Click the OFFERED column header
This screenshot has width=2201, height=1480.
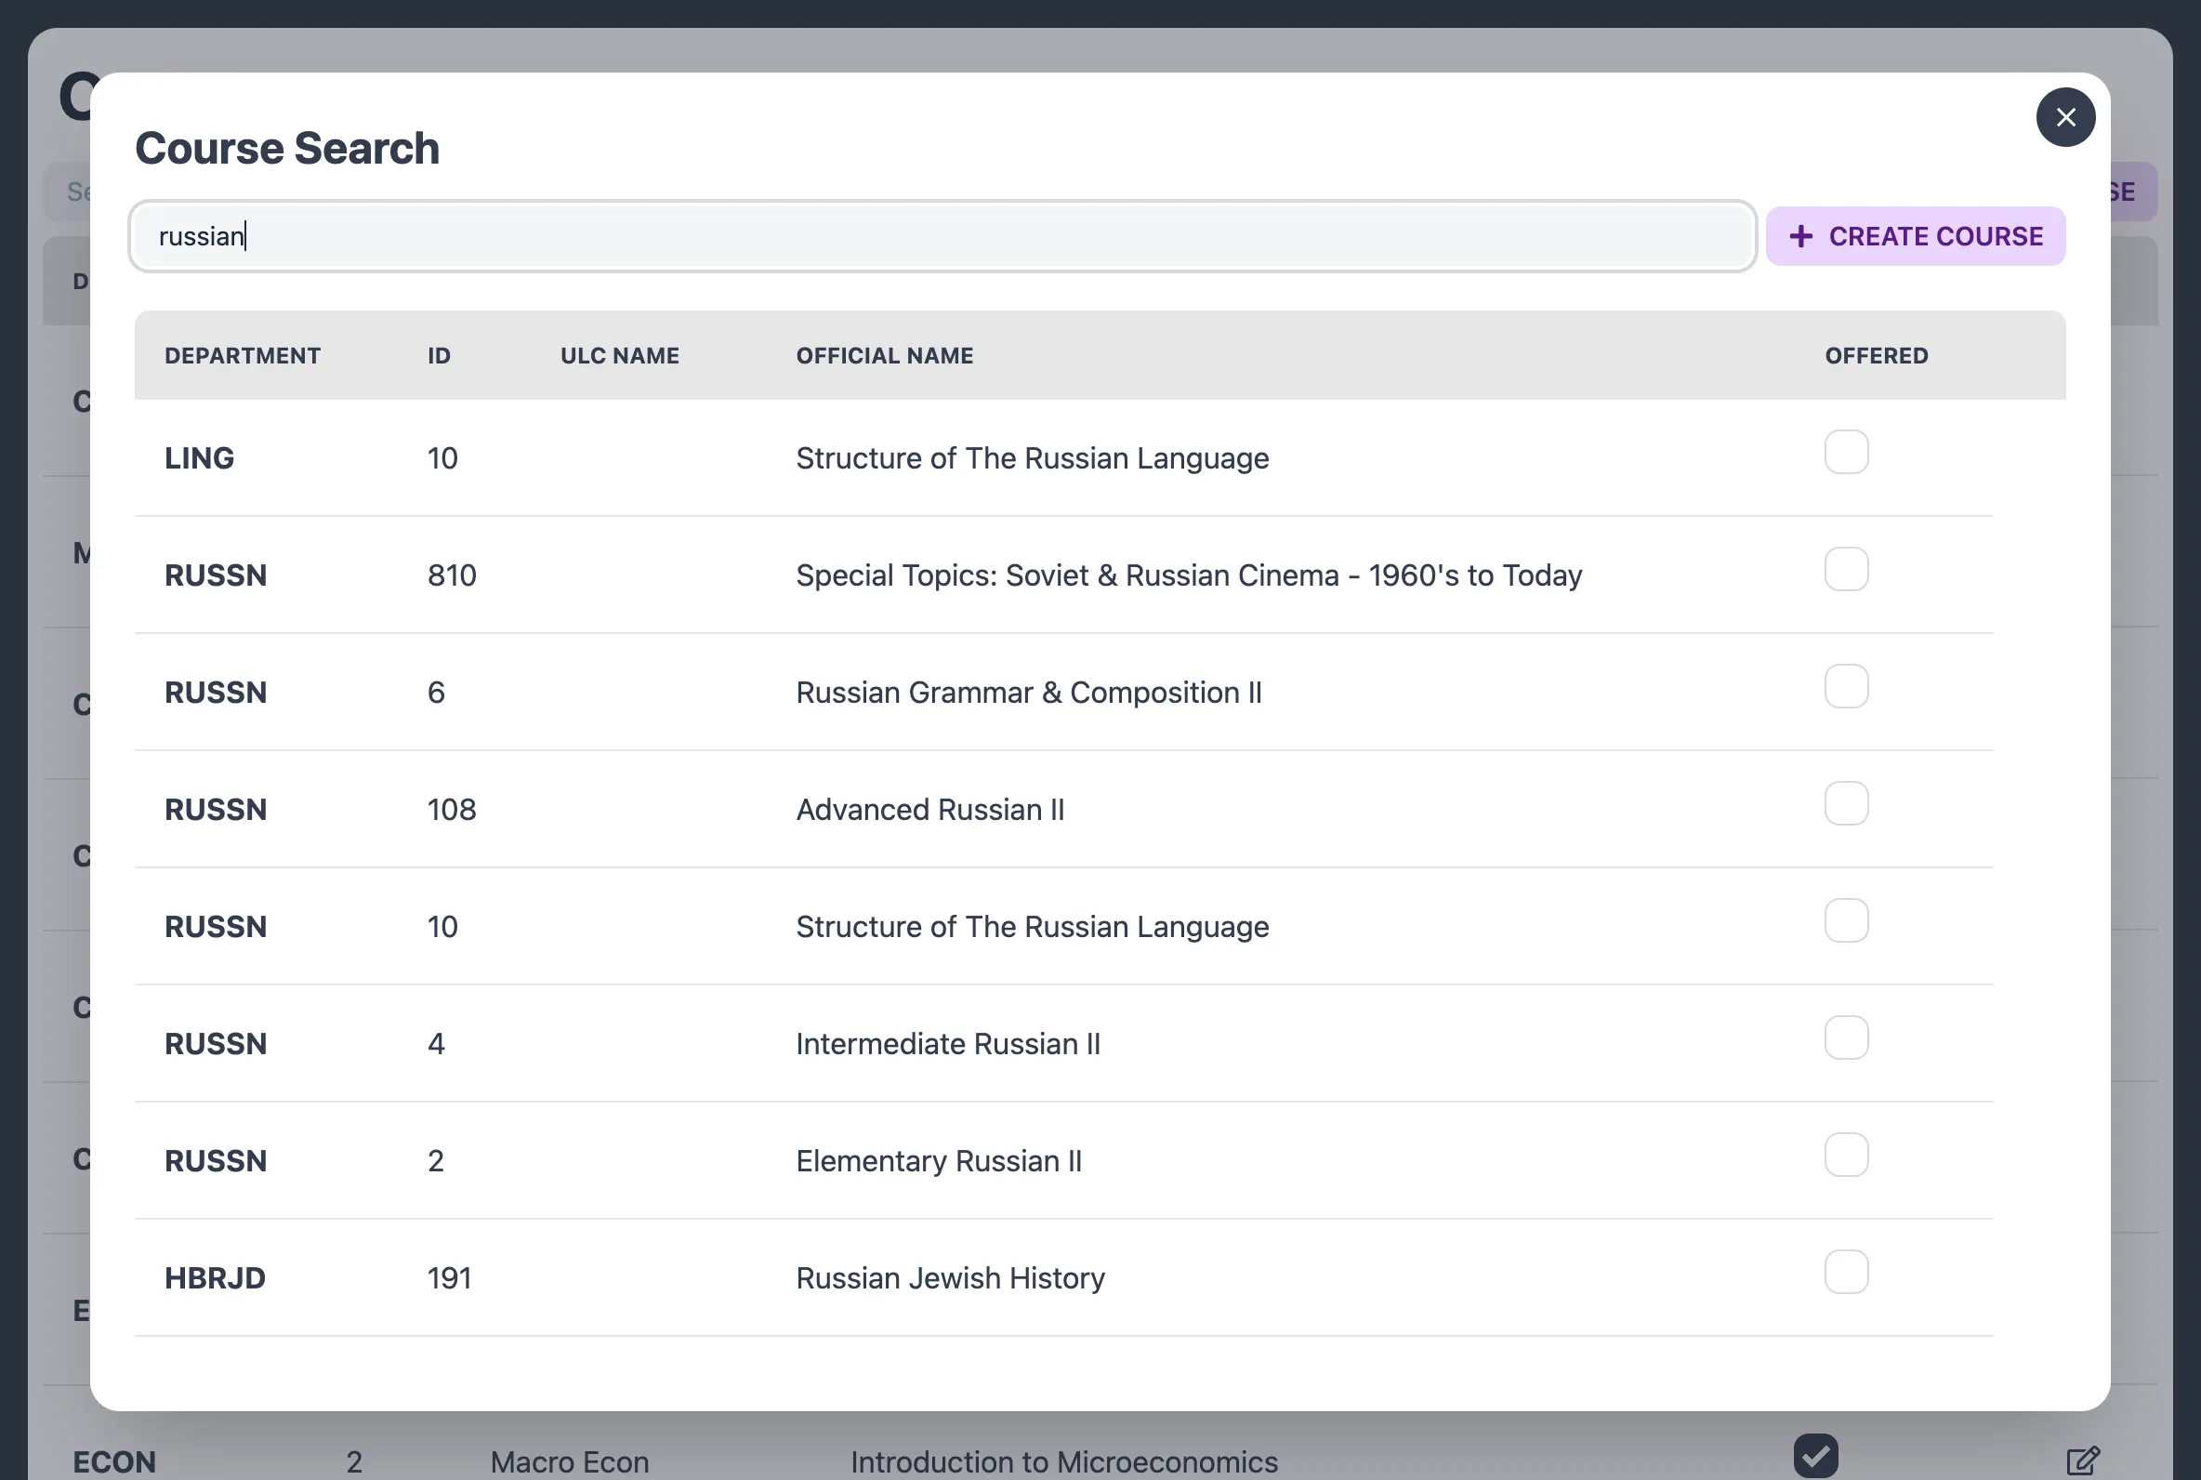click(x=1876, y=356)
